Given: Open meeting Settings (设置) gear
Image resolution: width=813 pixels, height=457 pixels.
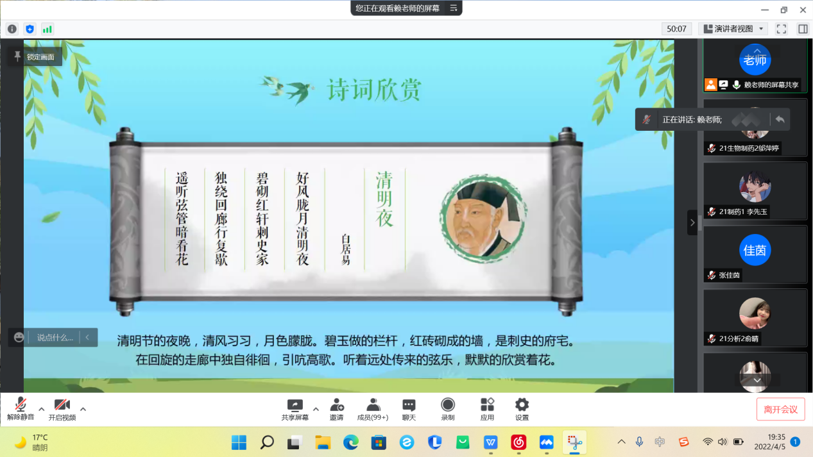Looking at the screenshot, I should point(522,409).
